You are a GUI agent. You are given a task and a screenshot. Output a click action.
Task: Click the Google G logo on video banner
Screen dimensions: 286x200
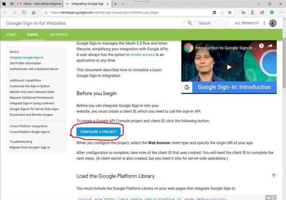click(187, 87)
